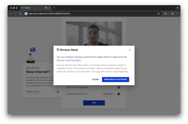Viewport: 188px width, 124px height.
Task: Toggle the Data Saving mode switch
Action: click(57, 92)
